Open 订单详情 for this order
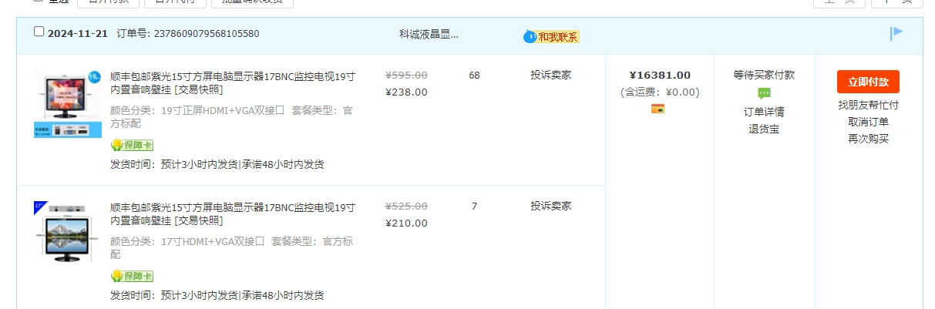 coord(764,112)
